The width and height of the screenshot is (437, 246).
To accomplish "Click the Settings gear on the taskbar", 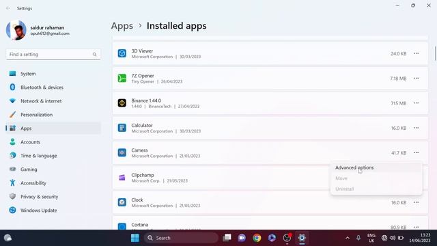I will [x=302, y=238].
